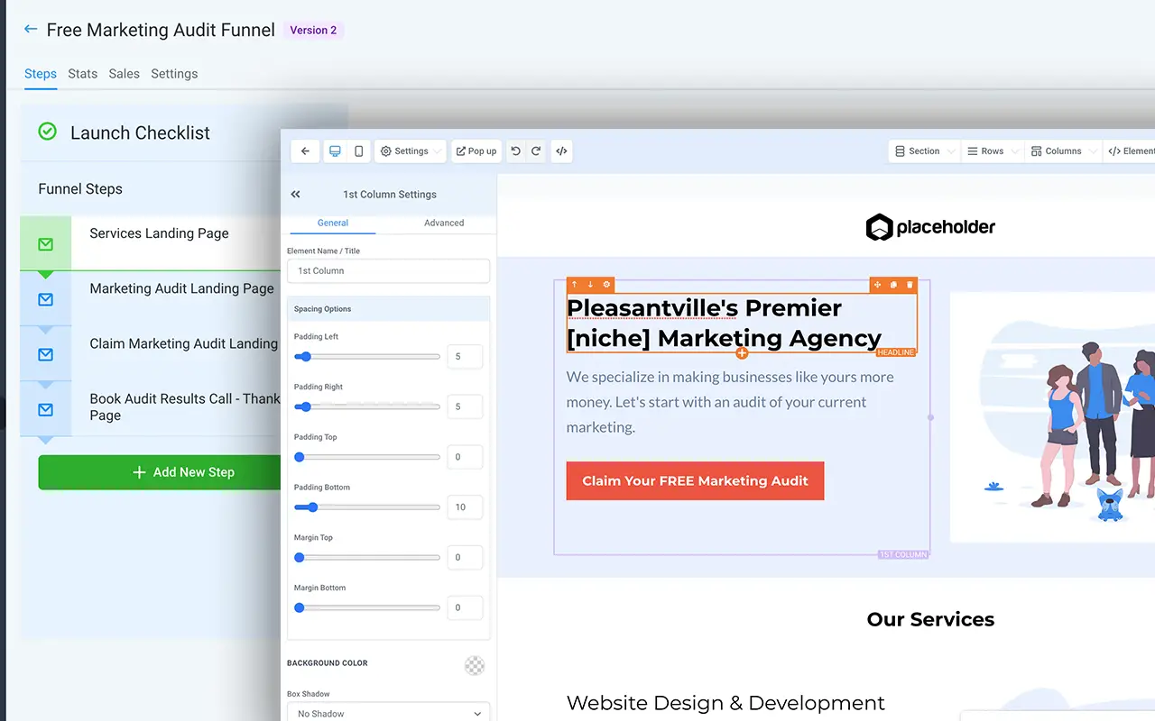Click the Padding Right slider
The image size is (1155, 721).
click(x=367, y=406)
